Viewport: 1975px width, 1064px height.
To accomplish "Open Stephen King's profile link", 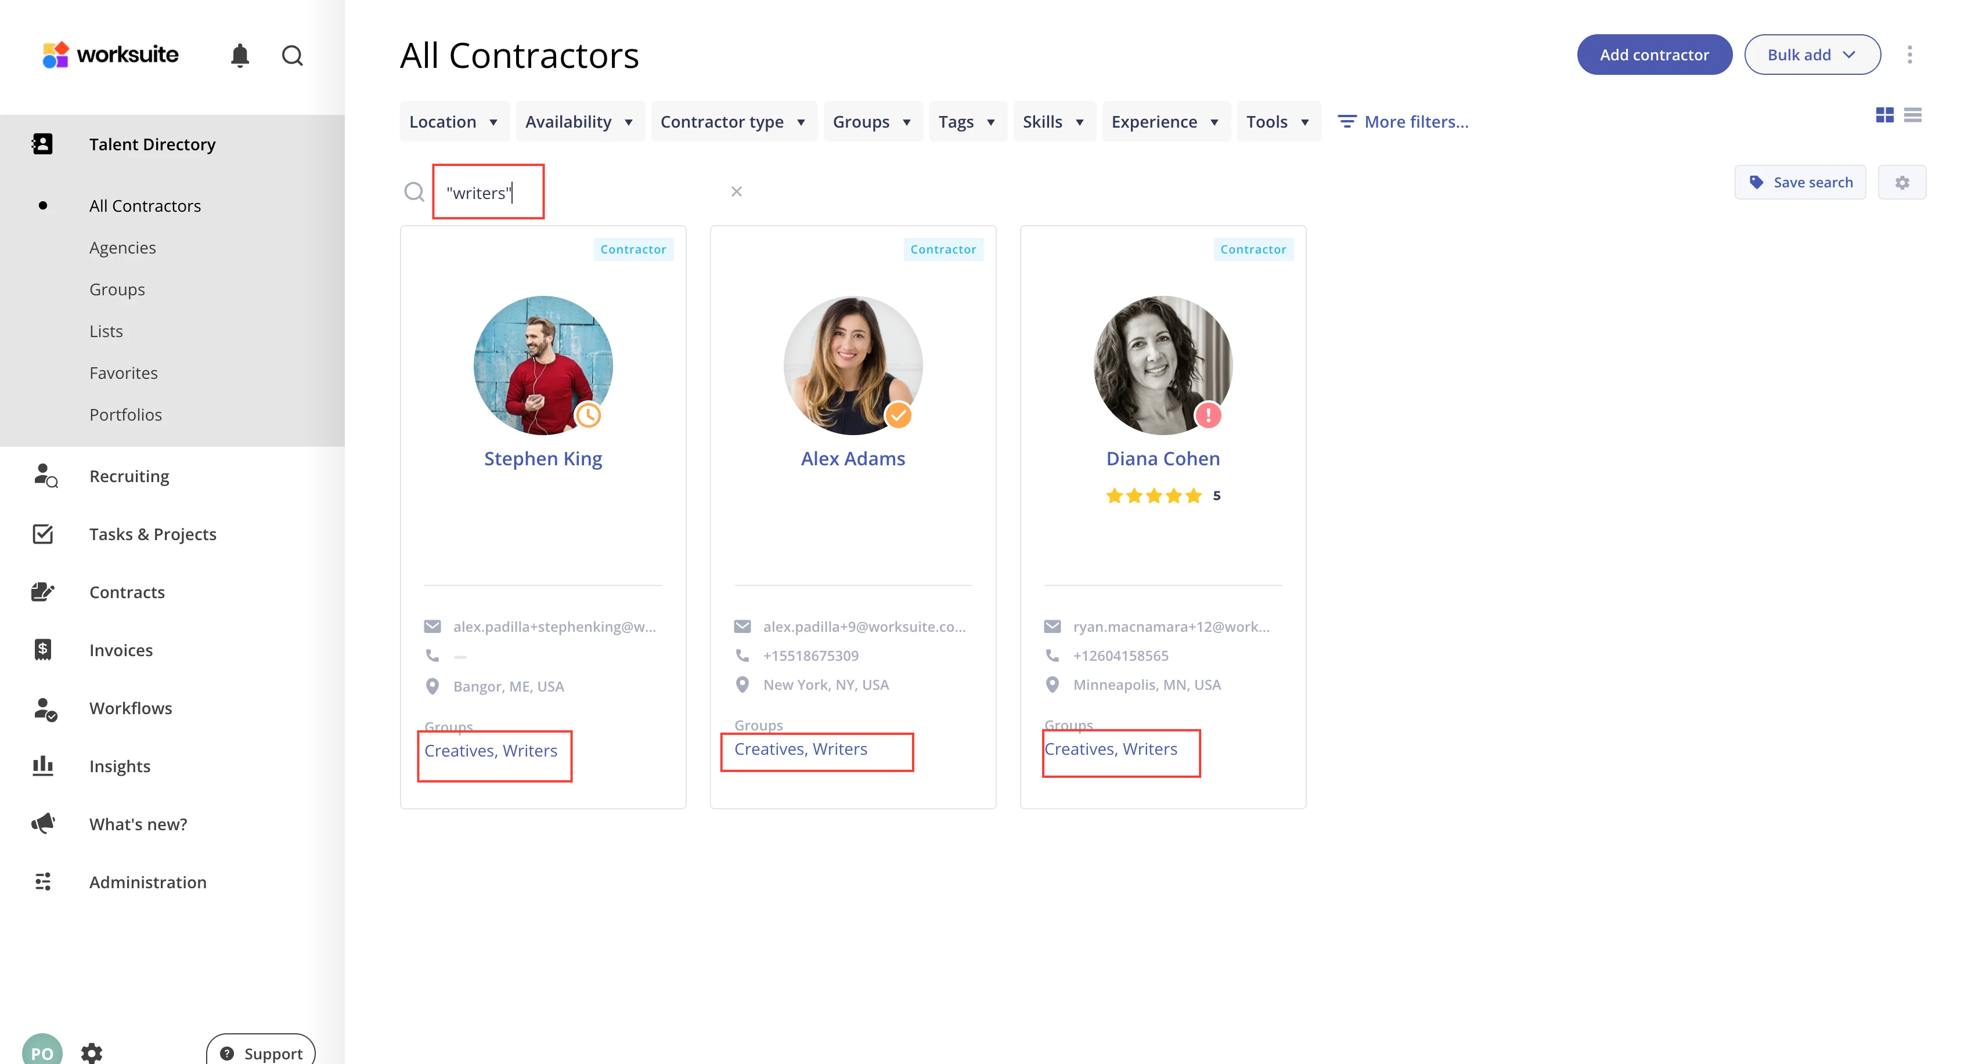I will pos(543,458).
